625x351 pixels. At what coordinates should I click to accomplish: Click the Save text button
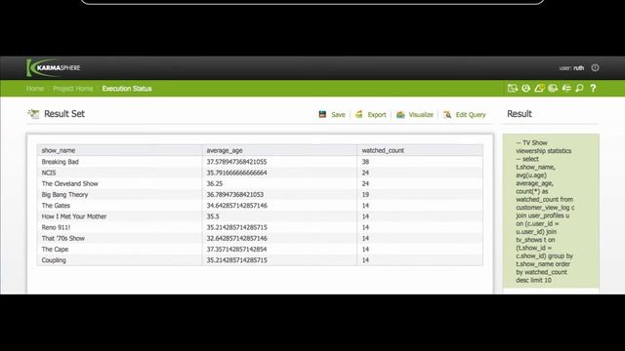pyautogui.click(x=338, y=115)
